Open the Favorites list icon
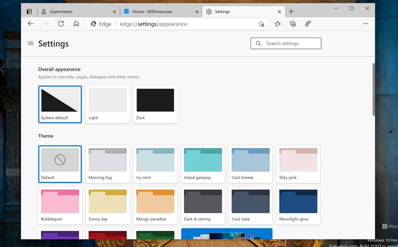Screen dimensions: 398x247 pos(278,24)
